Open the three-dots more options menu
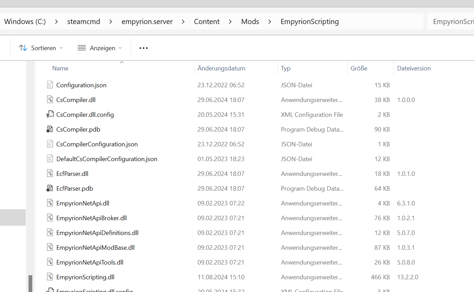This screenshot has width=474, height=292. [x=144, y=48]
